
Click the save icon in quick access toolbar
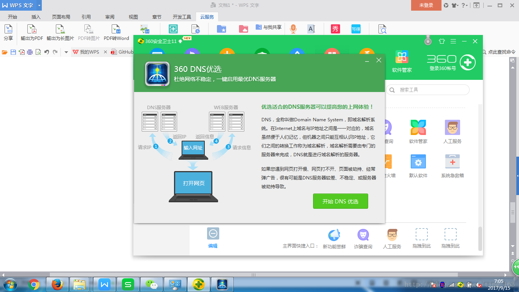(x=13, y=52)
